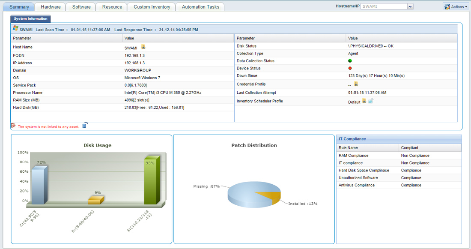Go to the Automation Tasks tab
Image resolution: width=471 pixels, height=249 pixels.
(200, 7)
